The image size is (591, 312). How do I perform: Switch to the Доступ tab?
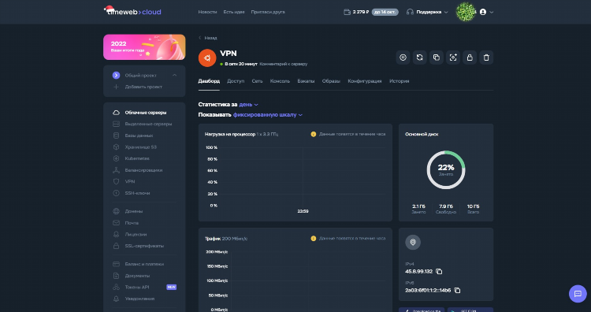point(236,81)
